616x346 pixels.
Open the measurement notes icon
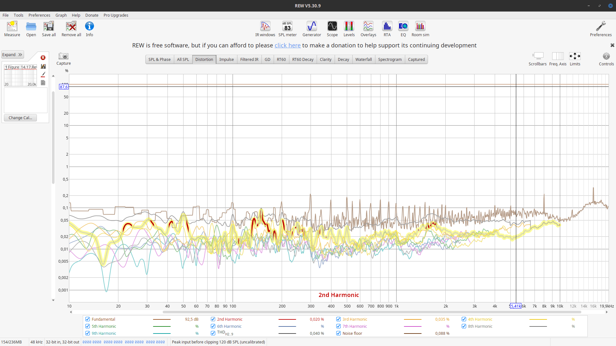point(43,83)
